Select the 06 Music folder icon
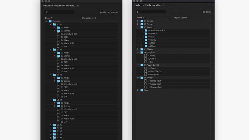249x140 pixels. tap(146, 46)
